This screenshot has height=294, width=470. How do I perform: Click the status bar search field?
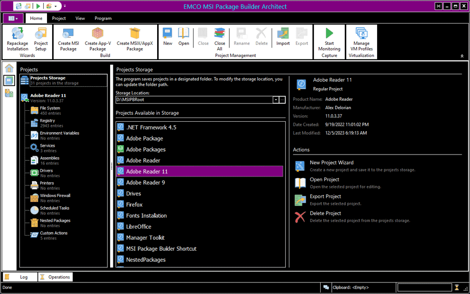425,287
